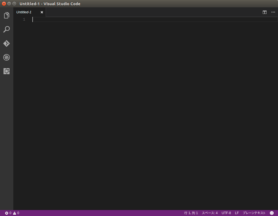Change encoding via UTF-8
This screenshot has width=278, height=216.
click(226, 213)
